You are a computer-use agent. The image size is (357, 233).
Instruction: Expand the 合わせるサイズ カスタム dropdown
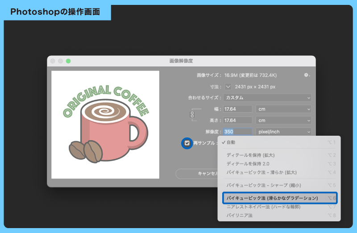point(267,98)
